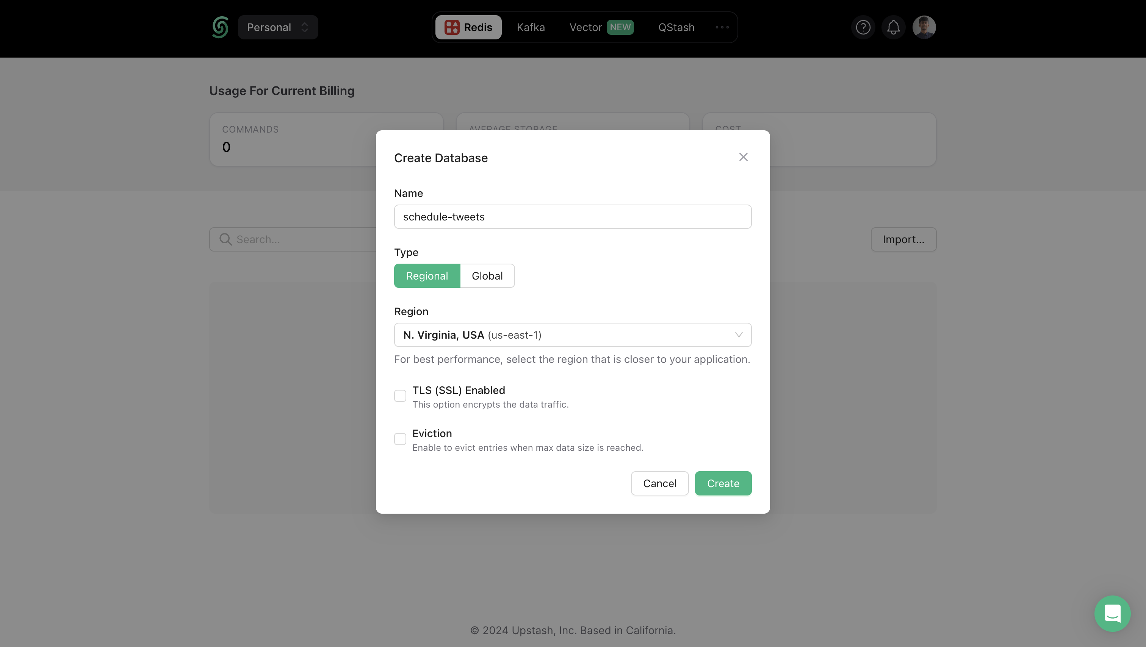Enable TLS (SSL) encryption

pyautogui.click(x=400, y=396)
